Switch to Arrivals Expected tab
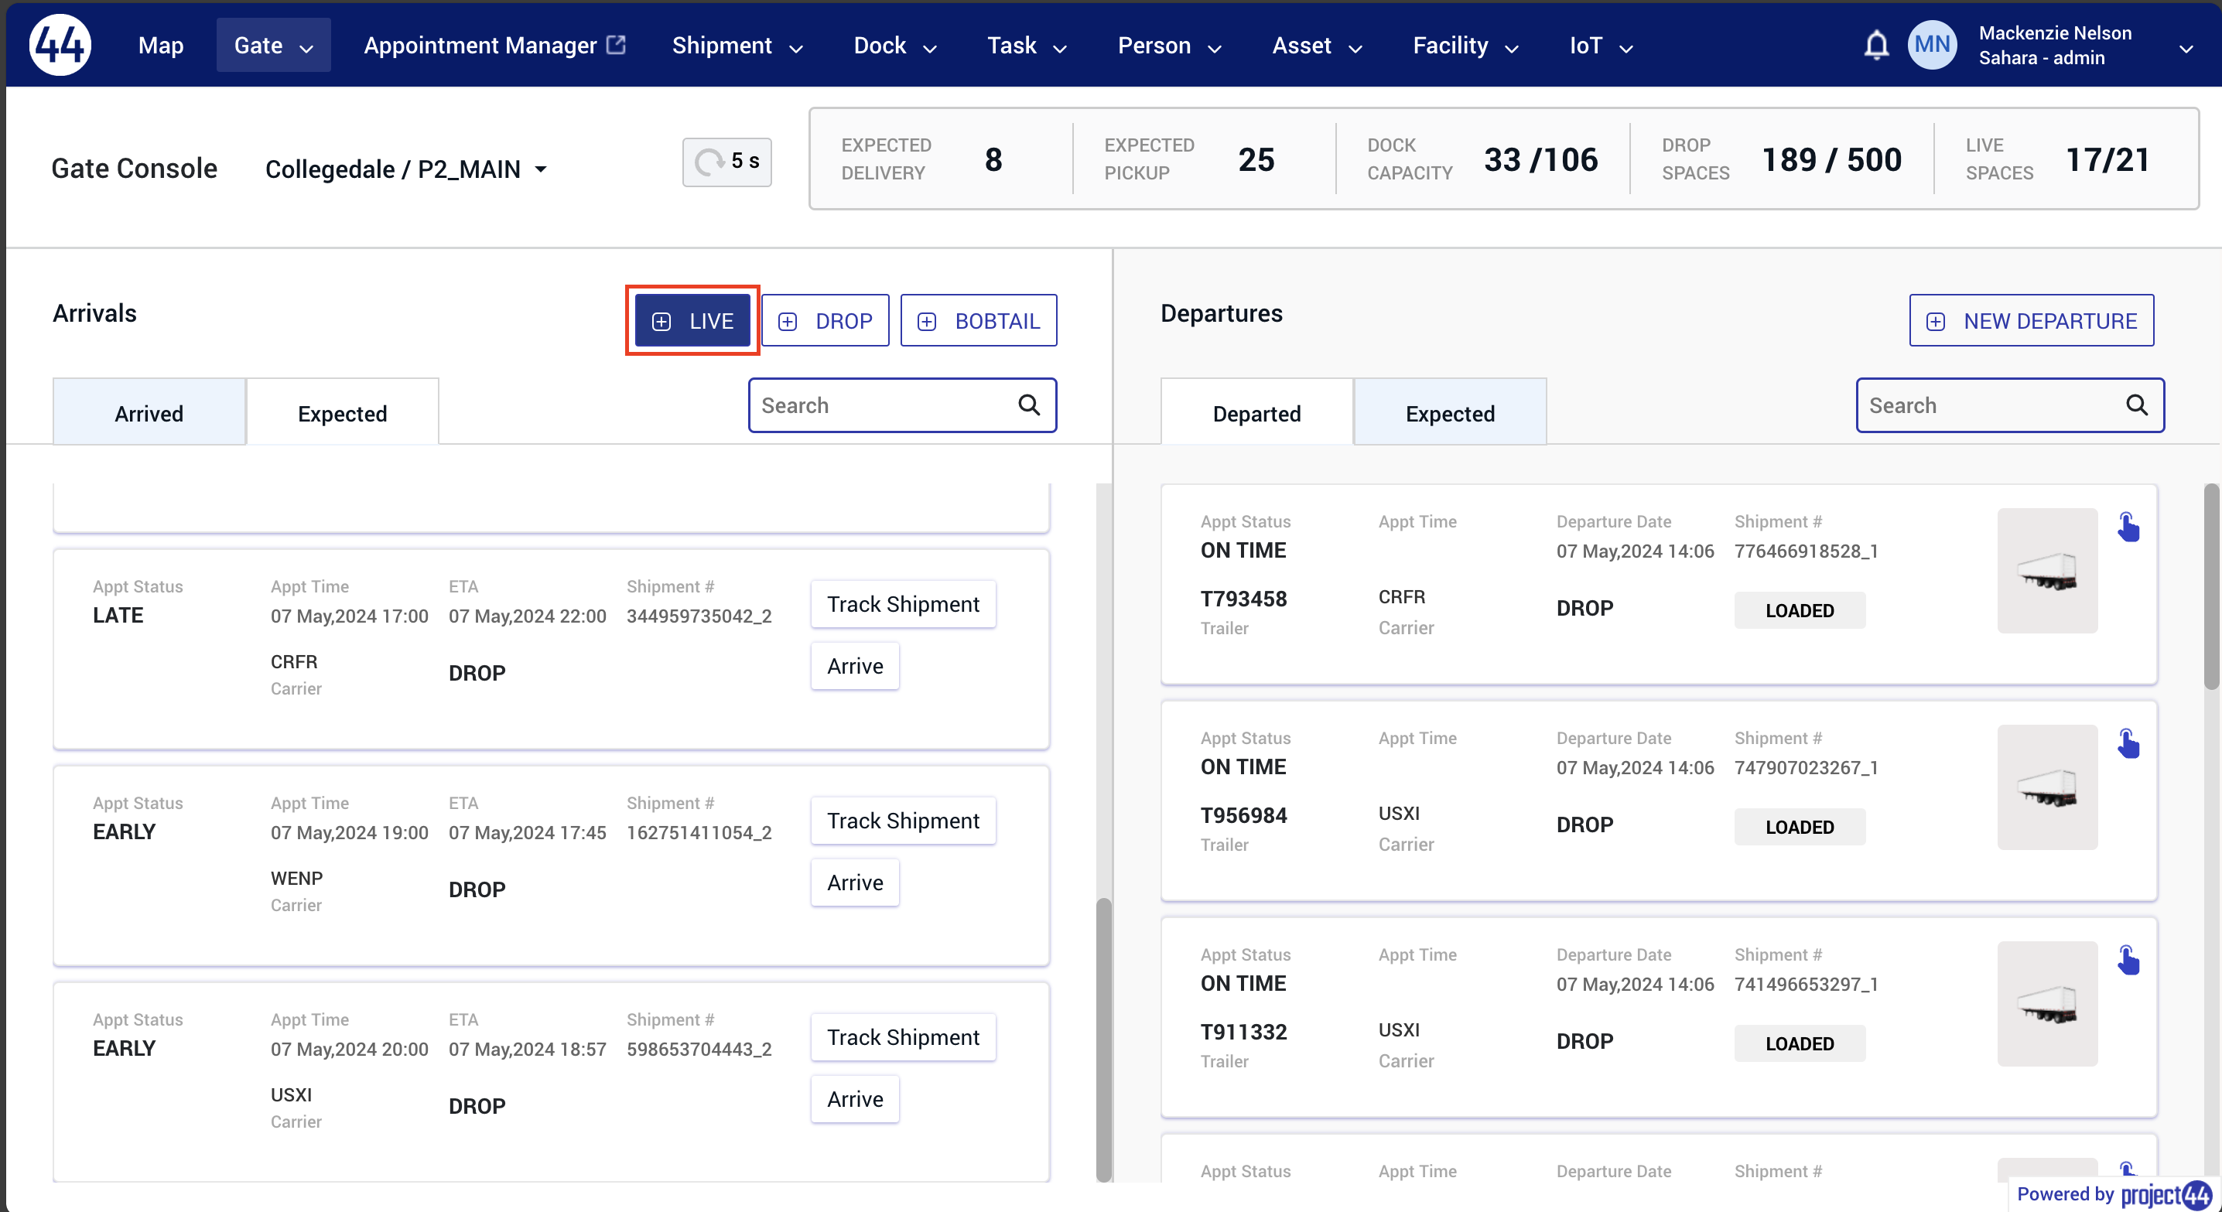 343,413
